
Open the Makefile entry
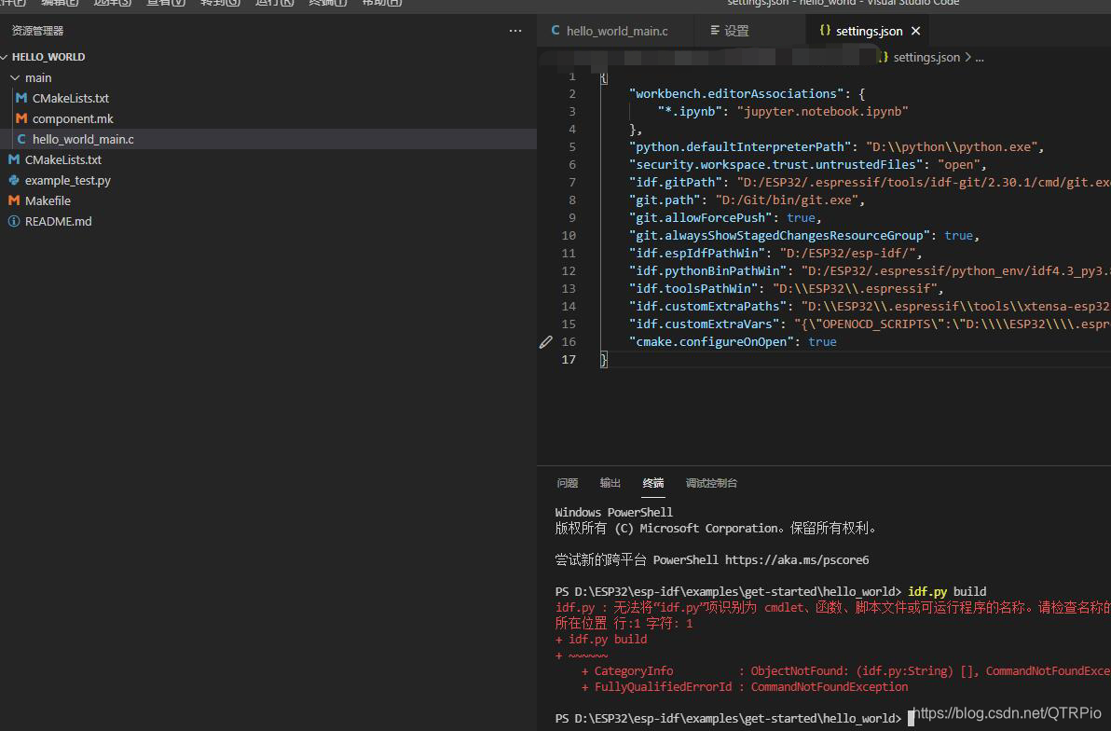tap(48, 200)
